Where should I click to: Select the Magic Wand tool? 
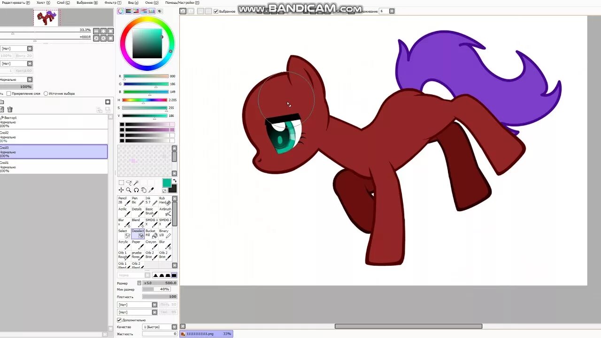136,183
